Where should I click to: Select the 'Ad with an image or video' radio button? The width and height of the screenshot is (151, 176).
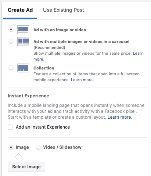click(x=11, y=29)
